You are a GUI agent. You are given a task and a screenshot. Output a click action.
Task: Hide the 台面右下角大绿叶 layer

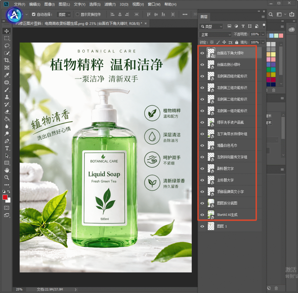(x=202, y=53)
